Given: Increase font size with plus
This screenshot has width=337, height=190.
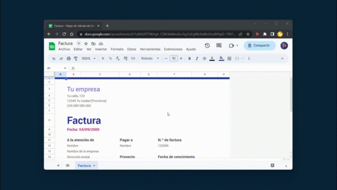Looking at the screenshot, I should coord(181,58).
